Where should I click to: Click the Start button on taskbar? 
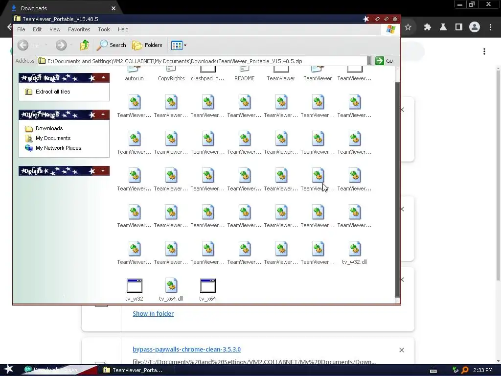click(x=8, y=370)
